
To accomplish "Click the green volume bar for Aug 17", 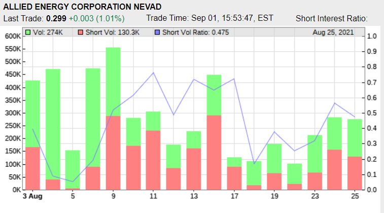I will tap(234, 162).
